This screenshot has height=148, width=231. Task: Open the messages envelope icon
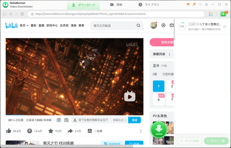(x=172, y=25)
